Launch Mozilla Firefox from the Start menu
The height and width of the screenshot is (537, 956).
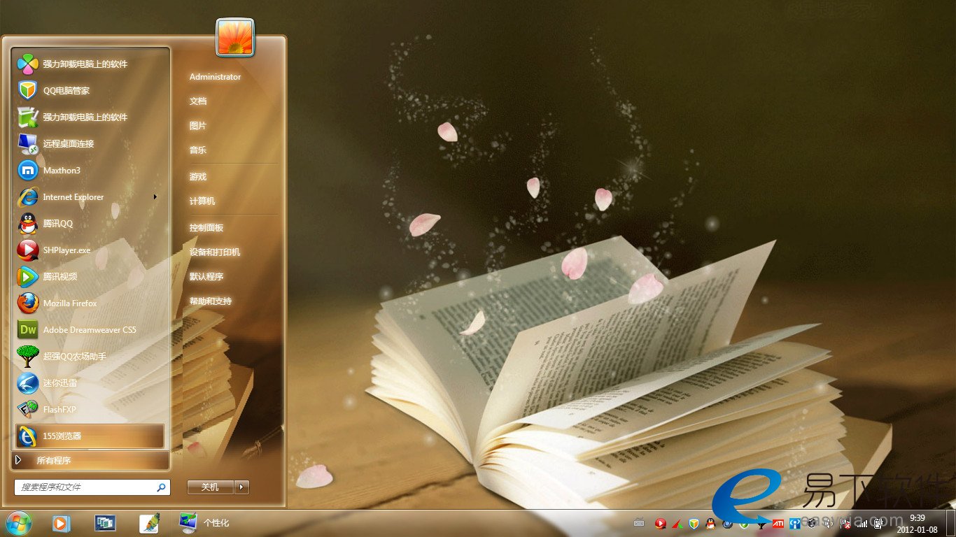pos(90,303)
